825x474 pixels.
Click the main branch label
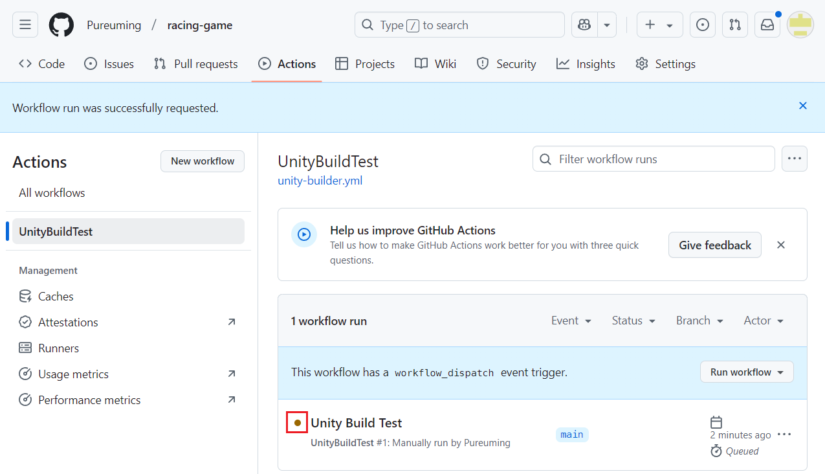[x=572, y=435]
